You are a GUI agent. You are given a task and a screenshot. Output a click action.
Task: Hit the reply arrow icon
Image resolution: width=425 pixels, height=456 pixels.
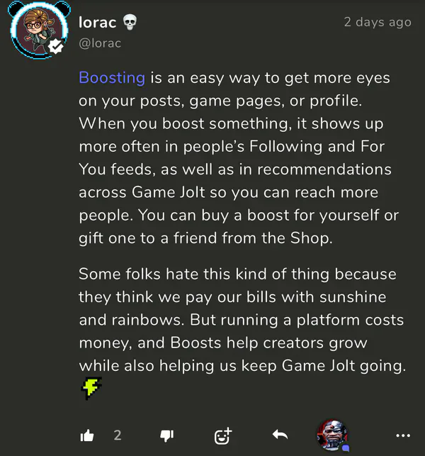pos(280,435)
